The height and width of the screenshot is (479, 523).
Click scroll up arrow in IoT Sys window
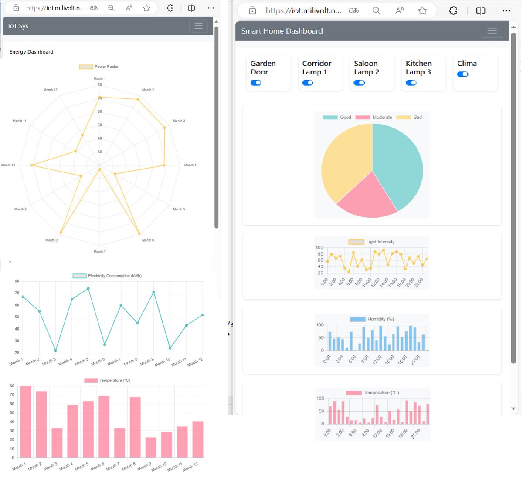pos(216,21)
